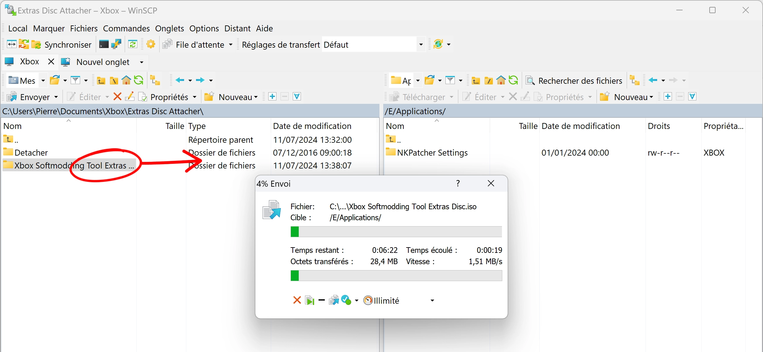Navigate back in local panel
The height and width of the screenshot is (352, 763).
(180, 80)
